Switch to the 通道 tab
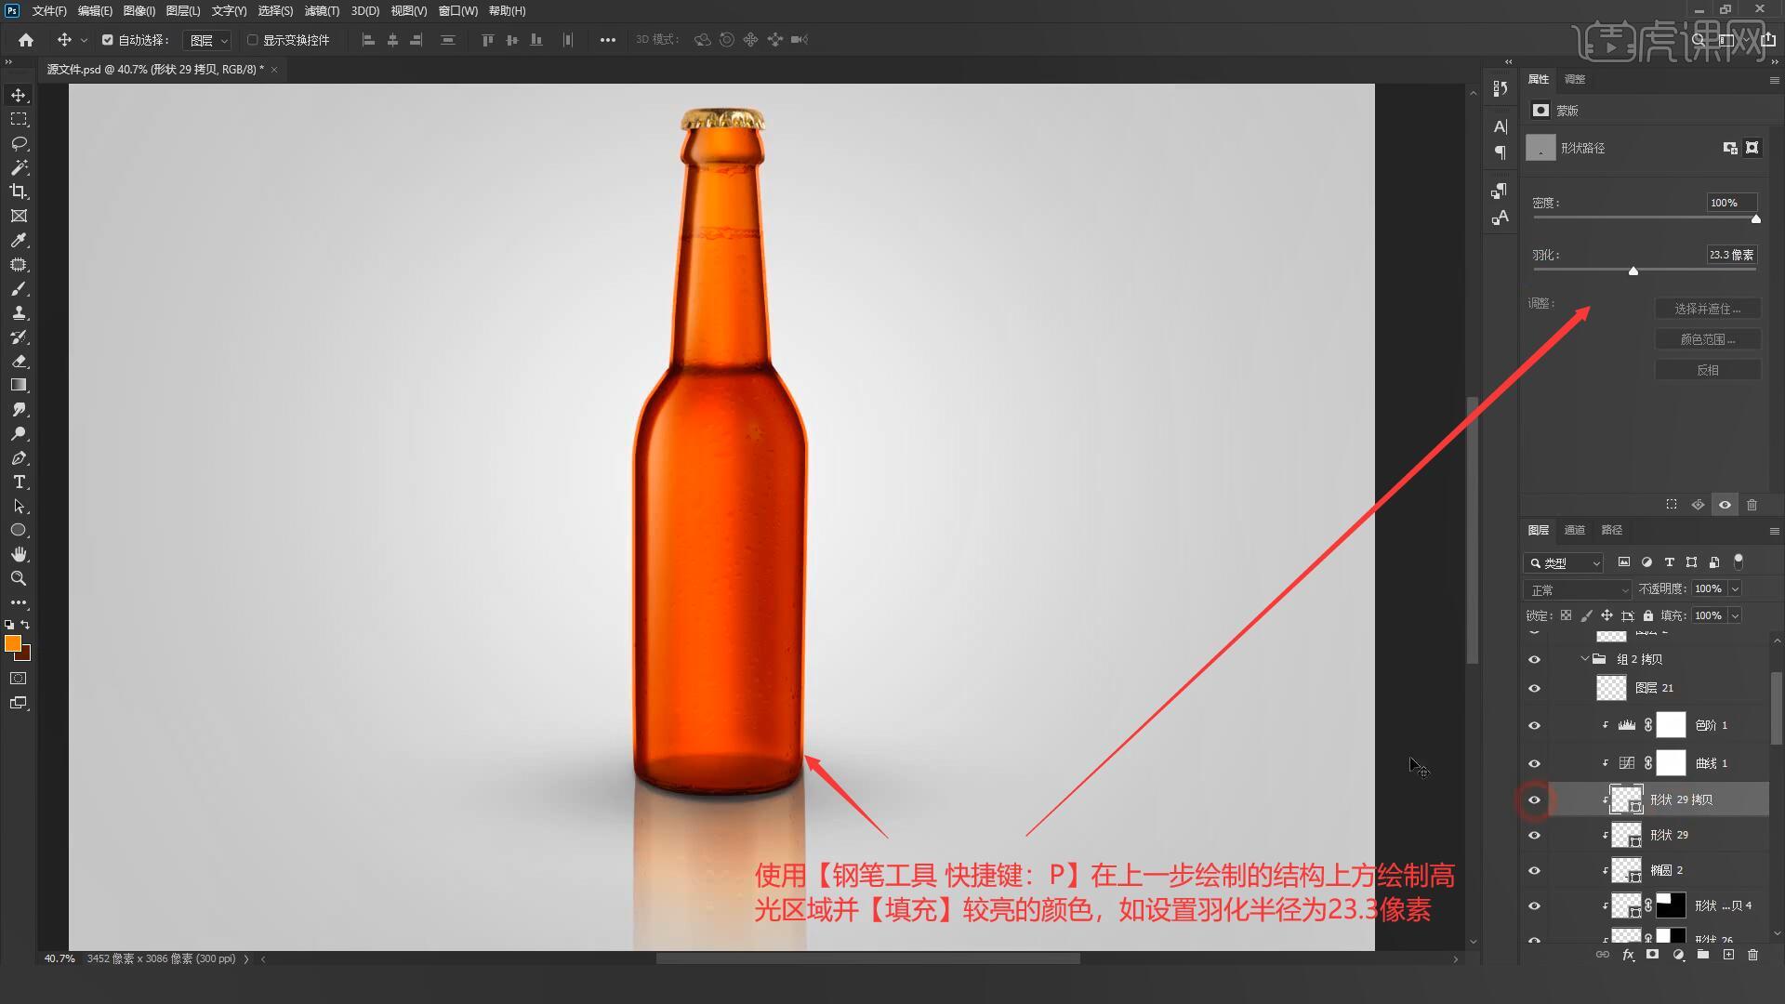Screen dimensions: 1785x1004 coord(1574,530)
